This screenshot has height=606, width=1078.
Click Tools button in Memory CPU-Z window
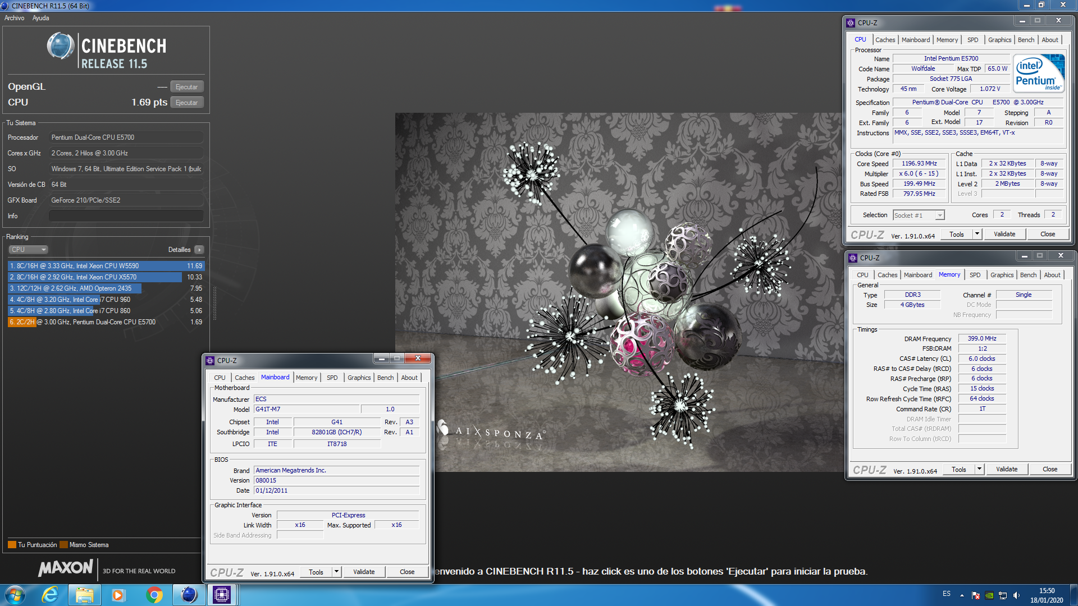(x=959, y=469)
